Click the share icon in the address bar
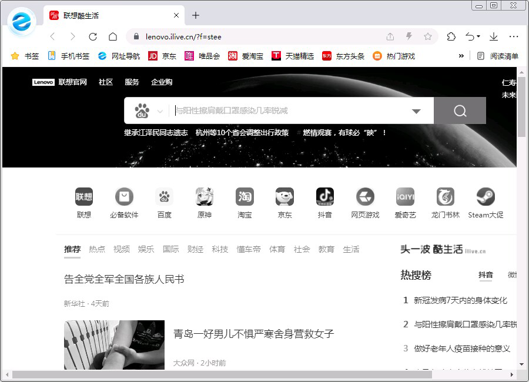The width and height of the screenshot is (529, 382). 390,36
